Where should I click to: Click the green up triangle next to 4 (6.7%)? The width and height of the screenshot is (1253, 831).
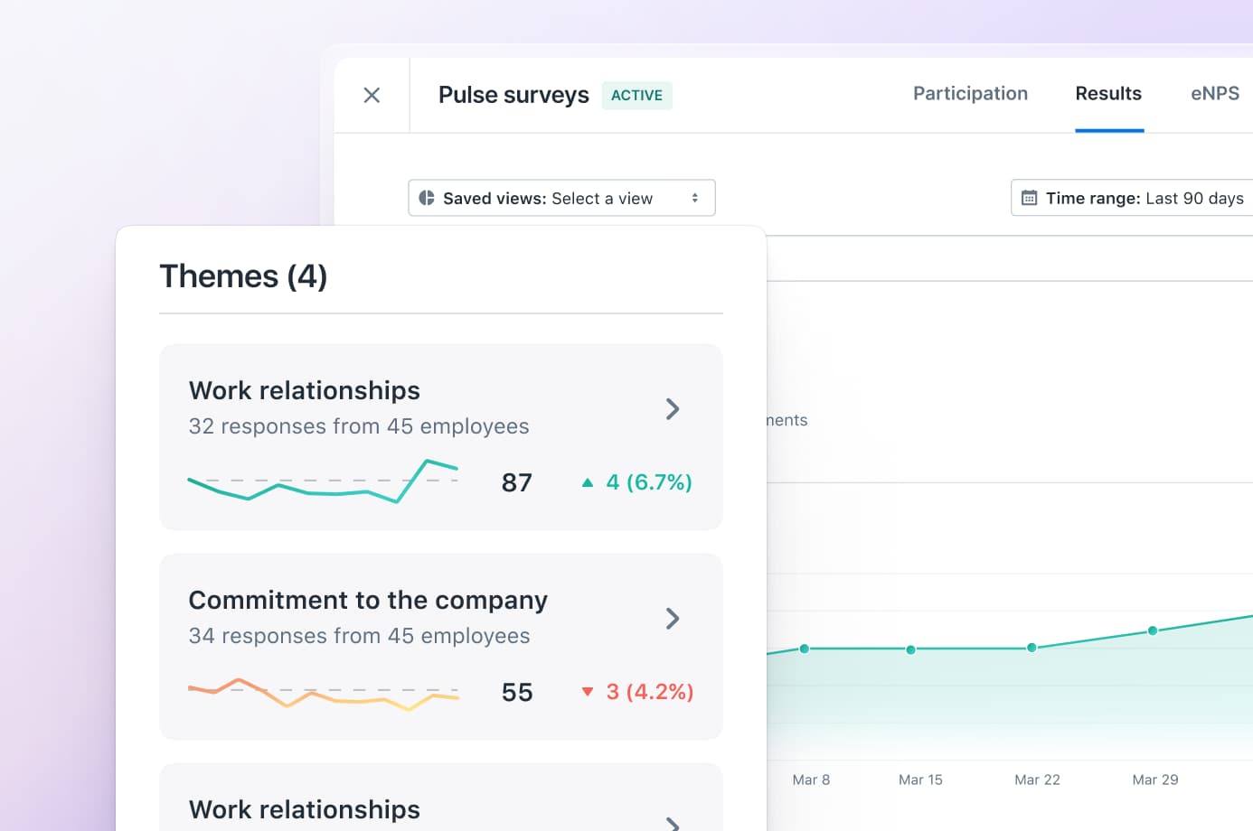click(x=588, y=482)
